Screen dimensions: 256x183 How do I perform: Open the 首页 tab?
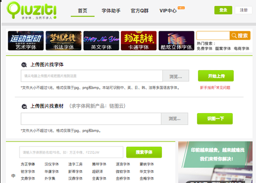[83, 11]
